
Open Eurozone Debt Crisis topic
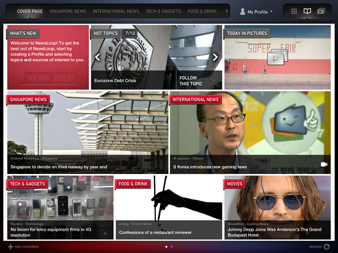click(x=115, y=81)
